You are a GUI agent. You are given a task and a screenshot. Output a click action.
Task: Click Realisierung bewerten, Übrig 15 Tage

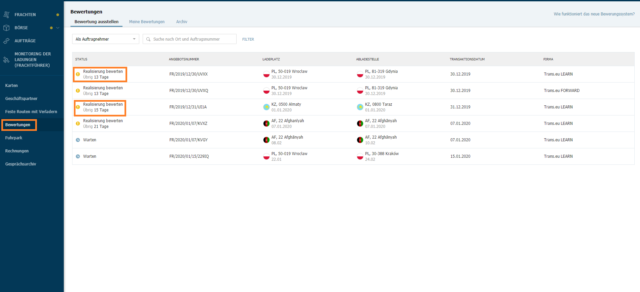[x=103, y=107]
